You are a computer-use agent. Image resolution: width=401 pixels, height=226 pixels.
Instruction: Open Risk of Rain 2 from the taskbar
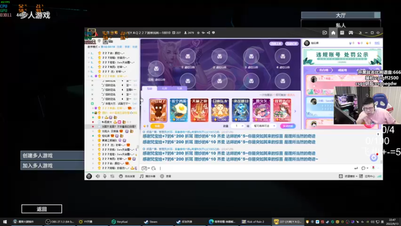pos(253,222)
